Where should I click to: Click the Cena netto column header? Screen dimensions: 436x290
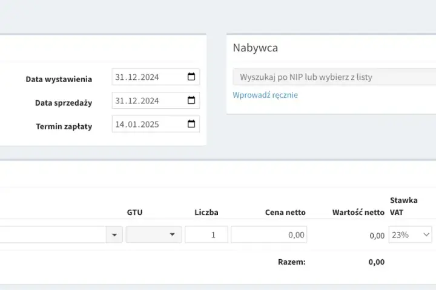coord(285,213)
